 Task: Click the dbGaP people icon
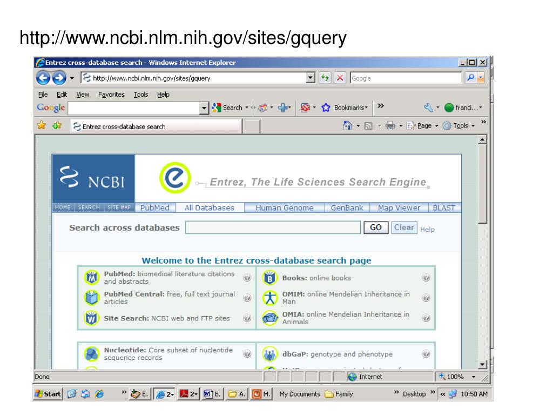pos(270,354)
